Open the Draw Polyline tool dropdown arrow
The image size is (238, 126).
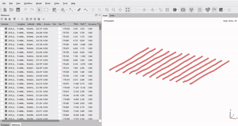(x=75, y=10)
